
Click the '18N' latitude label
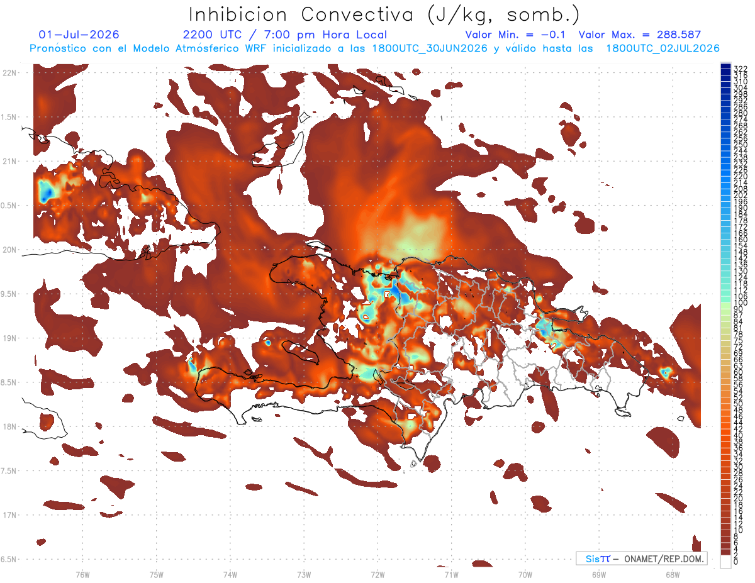pyautogui.click(x=9, y=426)
